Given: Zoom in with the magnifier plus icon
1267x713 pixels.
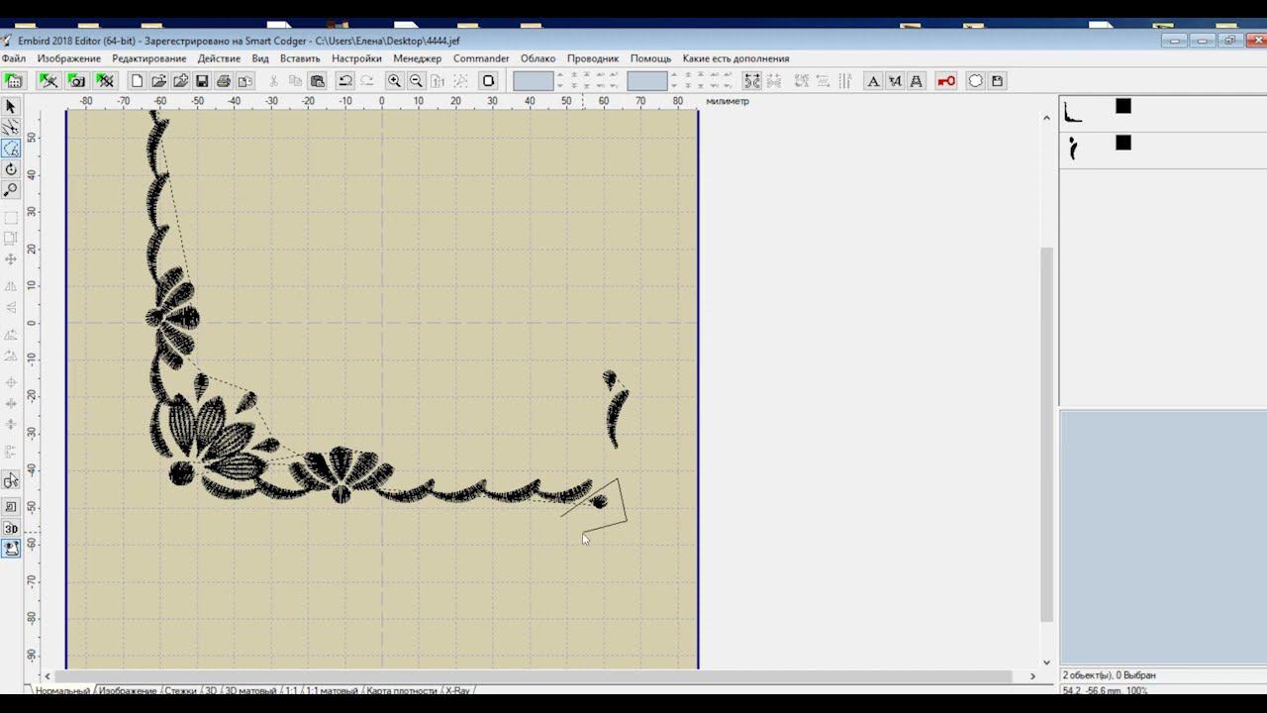Looking at the screenshot, I should tap(394, 81).
